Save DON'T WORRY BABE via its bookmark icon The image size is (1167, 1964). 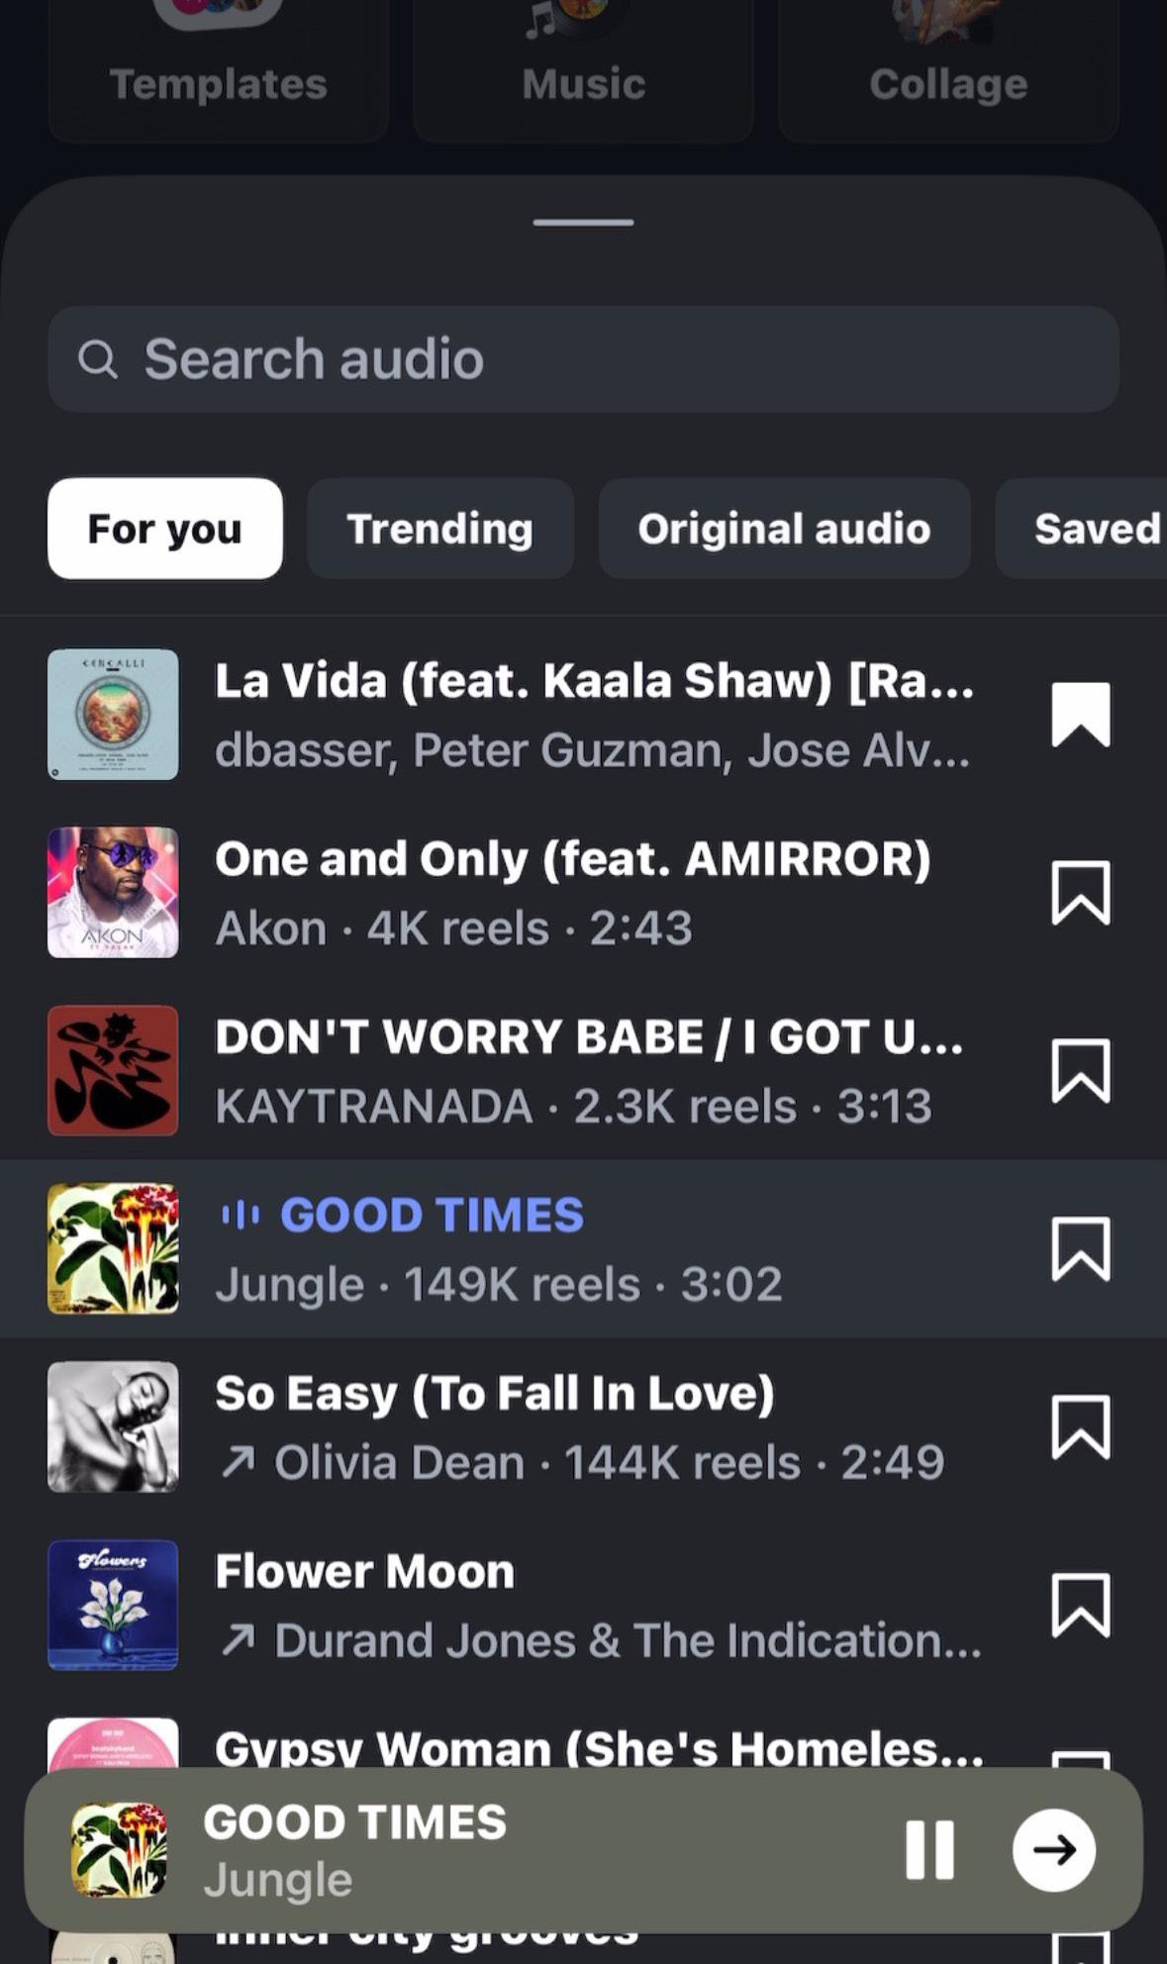1080,1070
